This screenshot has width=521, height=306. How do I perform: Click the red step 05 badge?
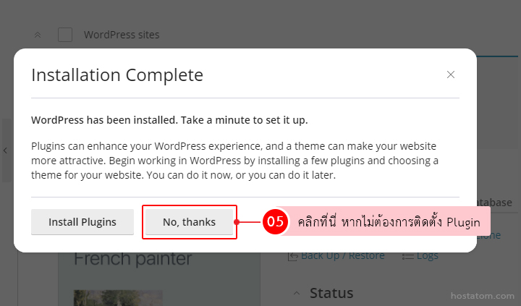[275, 222]
